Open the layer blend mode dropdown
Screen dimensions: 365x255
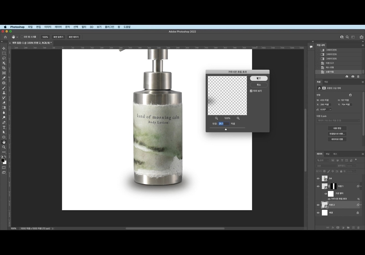tap(326, 166)
